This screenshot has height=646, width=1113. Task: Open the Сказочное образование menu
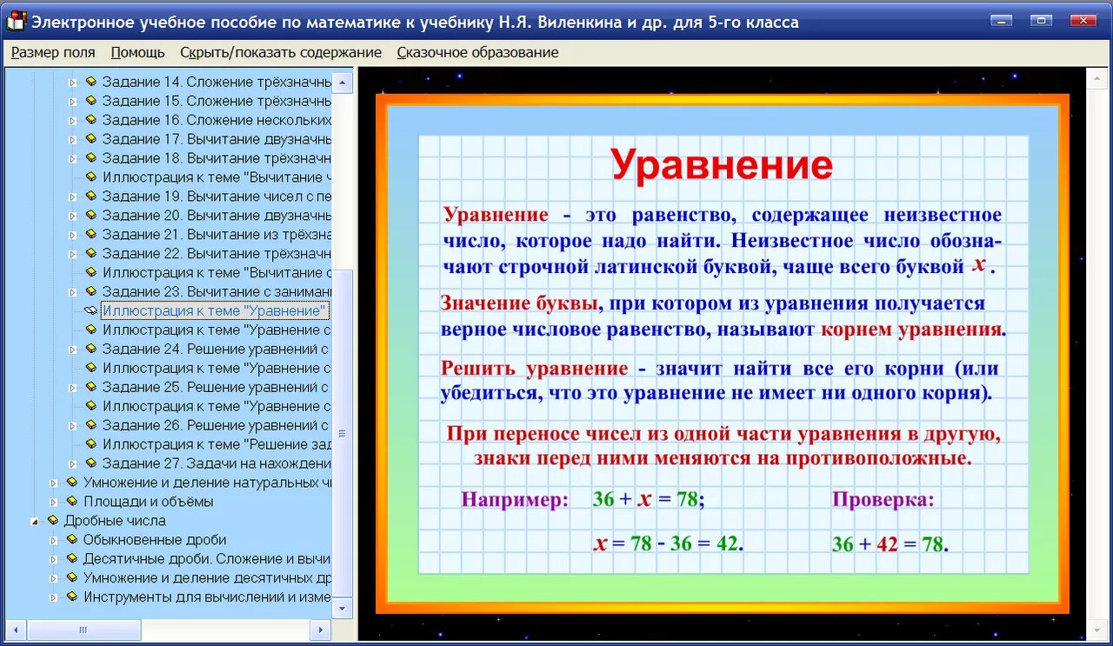point(477,52)
